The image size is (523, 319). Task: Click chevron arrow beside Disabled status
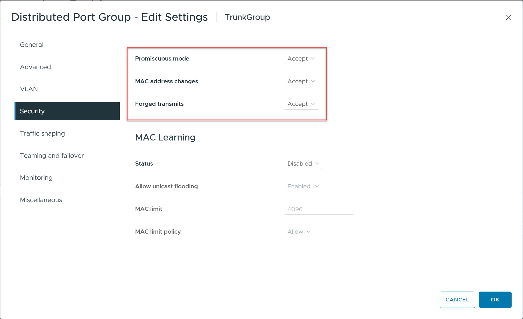pos(317,164)
